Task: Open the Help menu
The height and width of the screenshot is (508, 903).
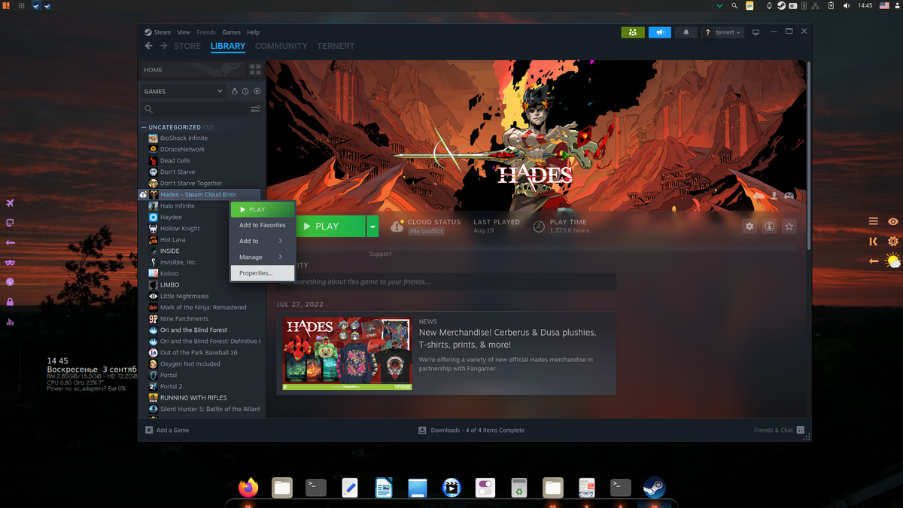Action: point(253,32)
